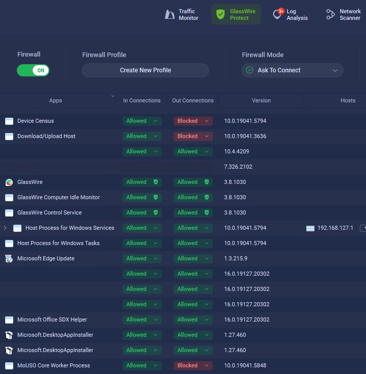Viewport: 366px width, 374px height.
Task: Click the Device Census app icon
Action: pyautogui.click(x=9, y=121)
